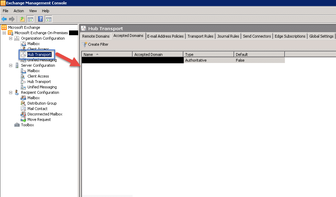The height and width of the screenshot is (197, 336).
Task: Click the Disconnected Mailbox icon
Action: click(23, 114)
